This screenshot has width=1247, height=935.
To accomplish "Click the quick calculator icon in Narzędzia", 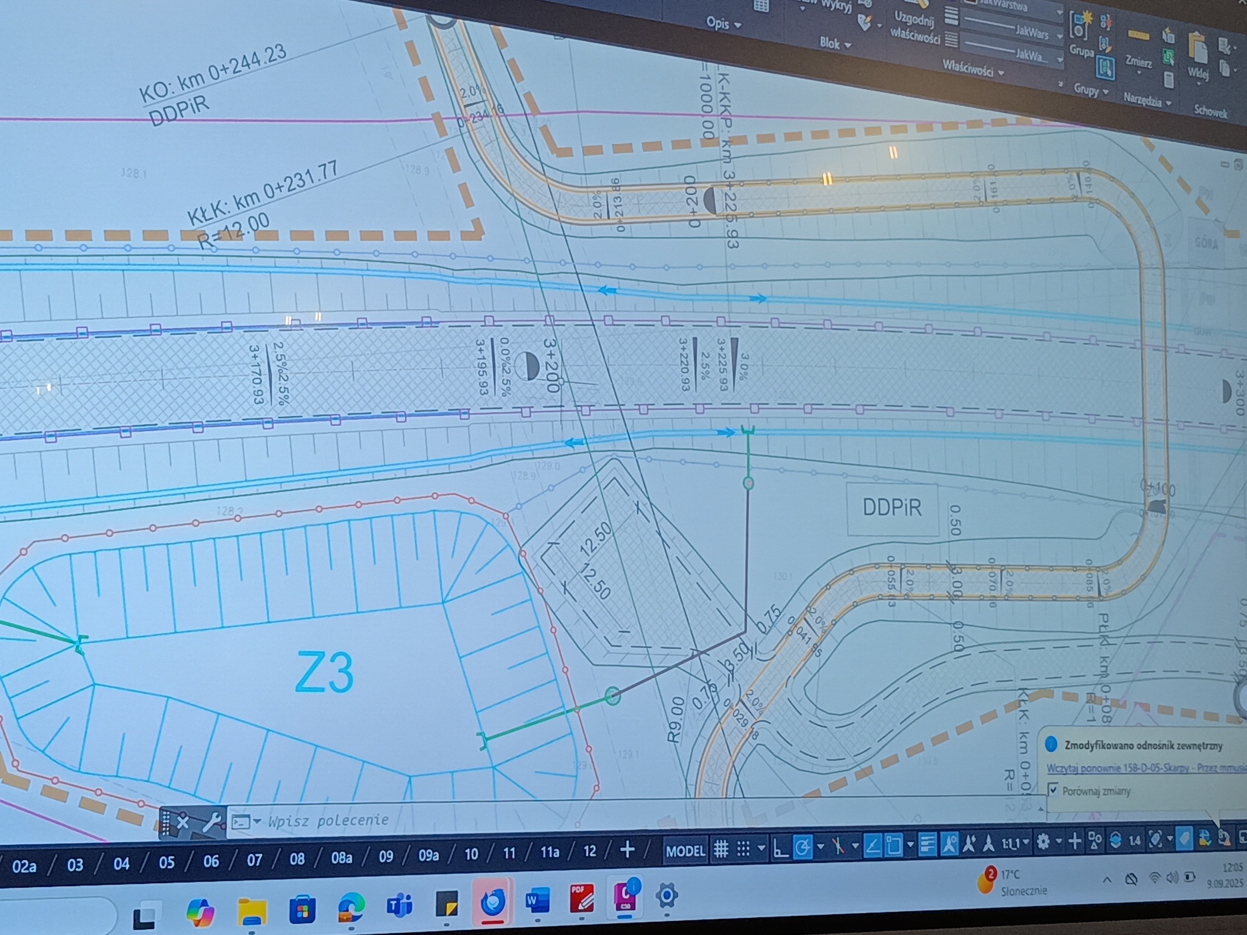I will coord(1168,81).
